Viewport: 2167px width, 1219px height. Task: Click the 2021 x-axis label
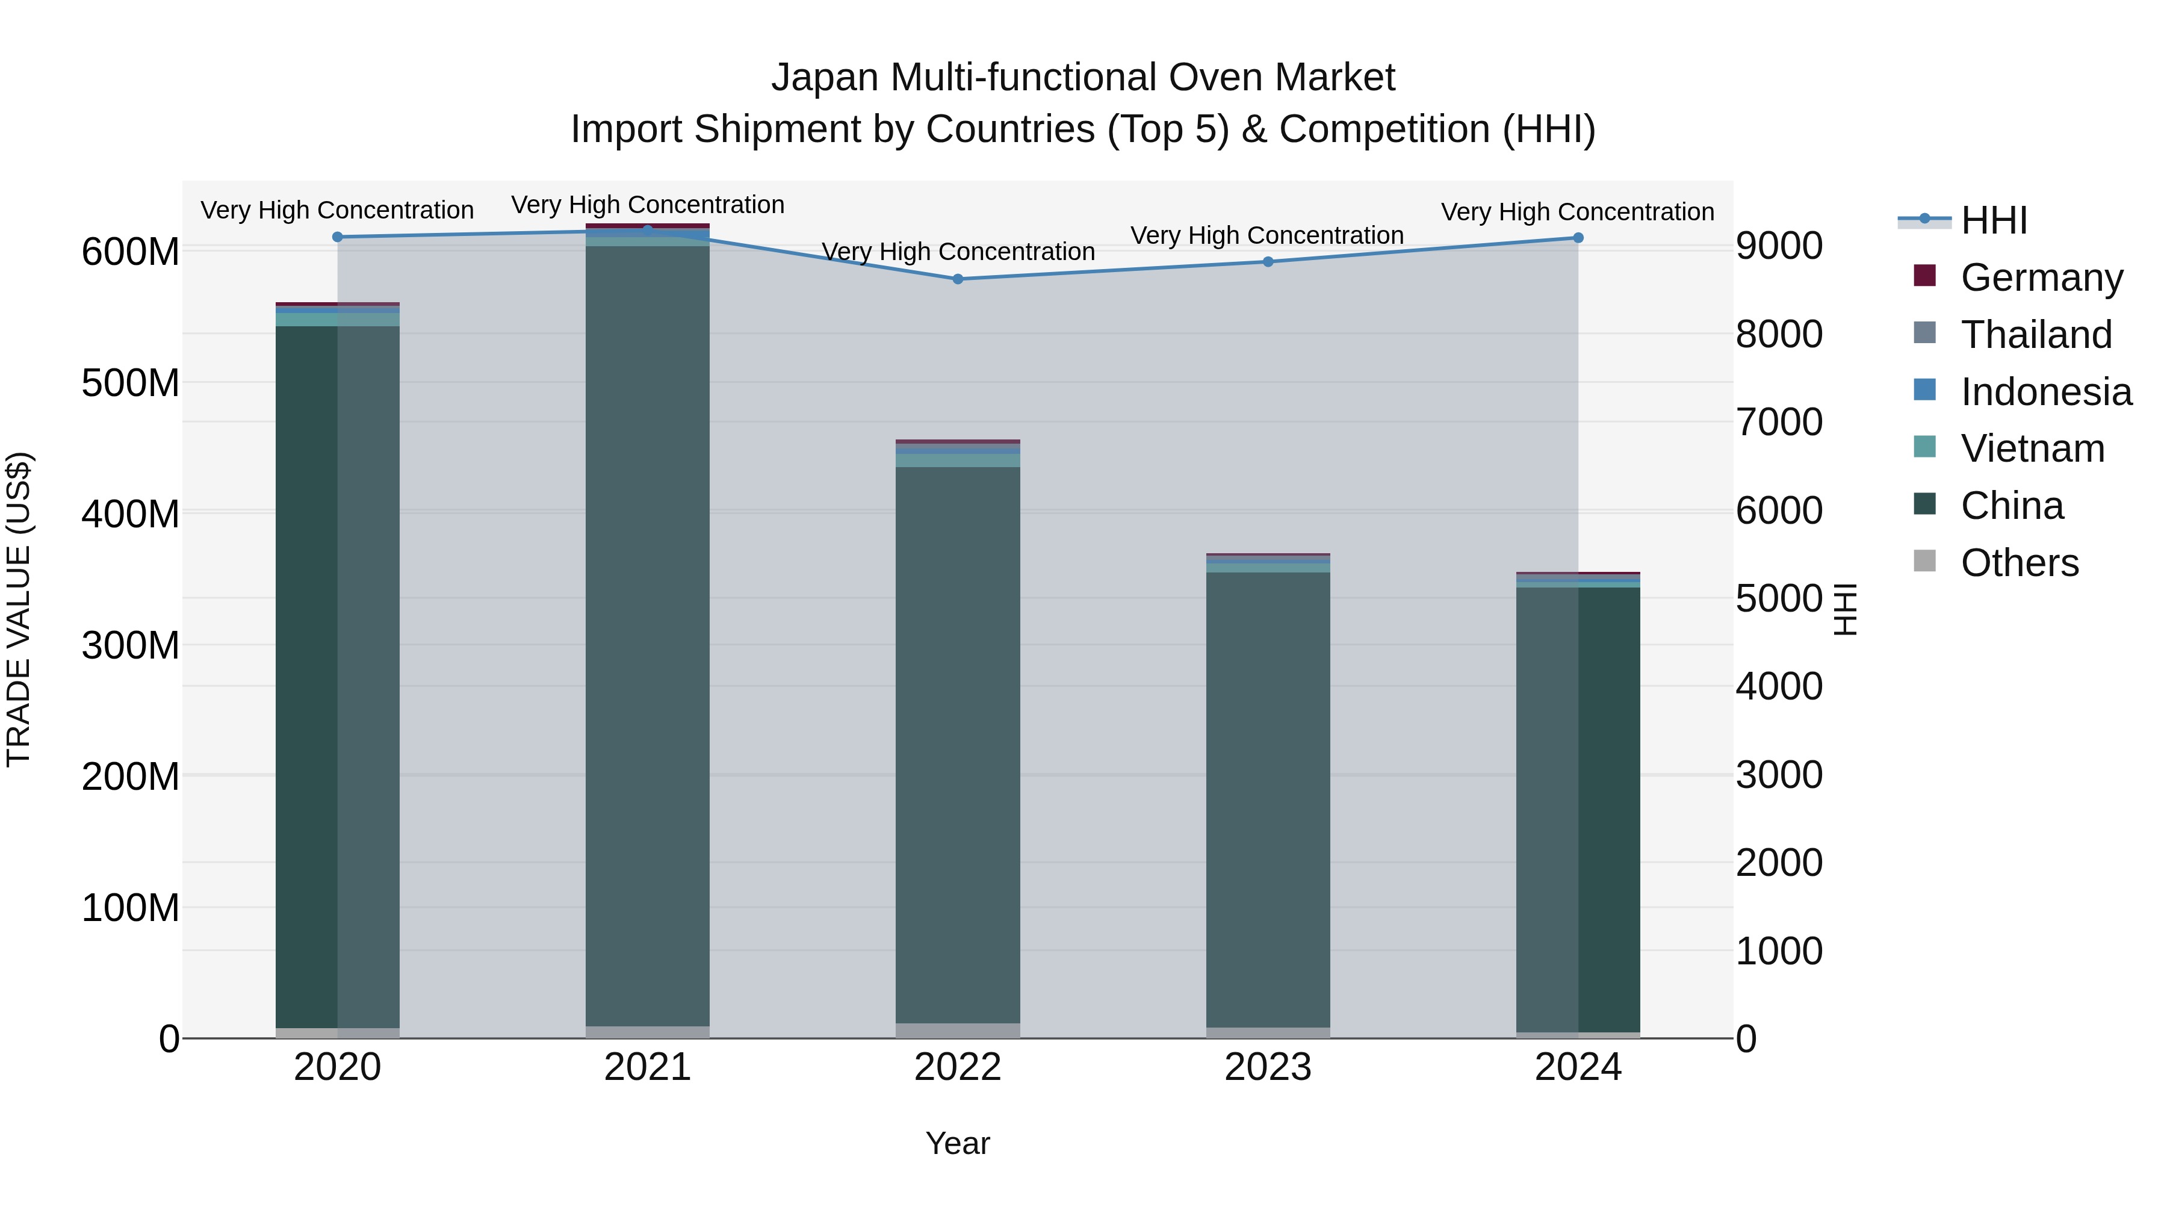(648, 1067)
